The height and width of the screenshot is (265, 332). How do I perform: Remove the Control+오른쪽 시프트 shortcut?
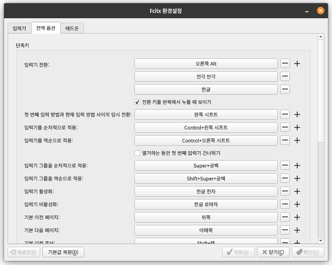pyautogui.click(x=285, y=140)
